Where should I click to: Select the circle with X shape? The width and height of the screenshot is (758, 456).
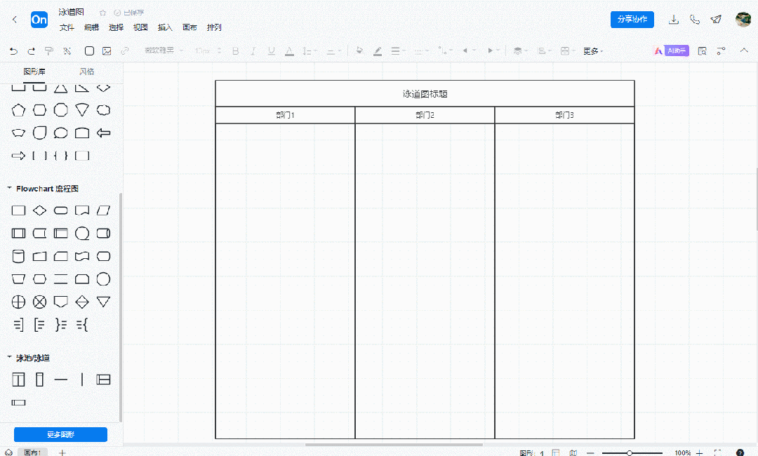[x=39, y=302]
